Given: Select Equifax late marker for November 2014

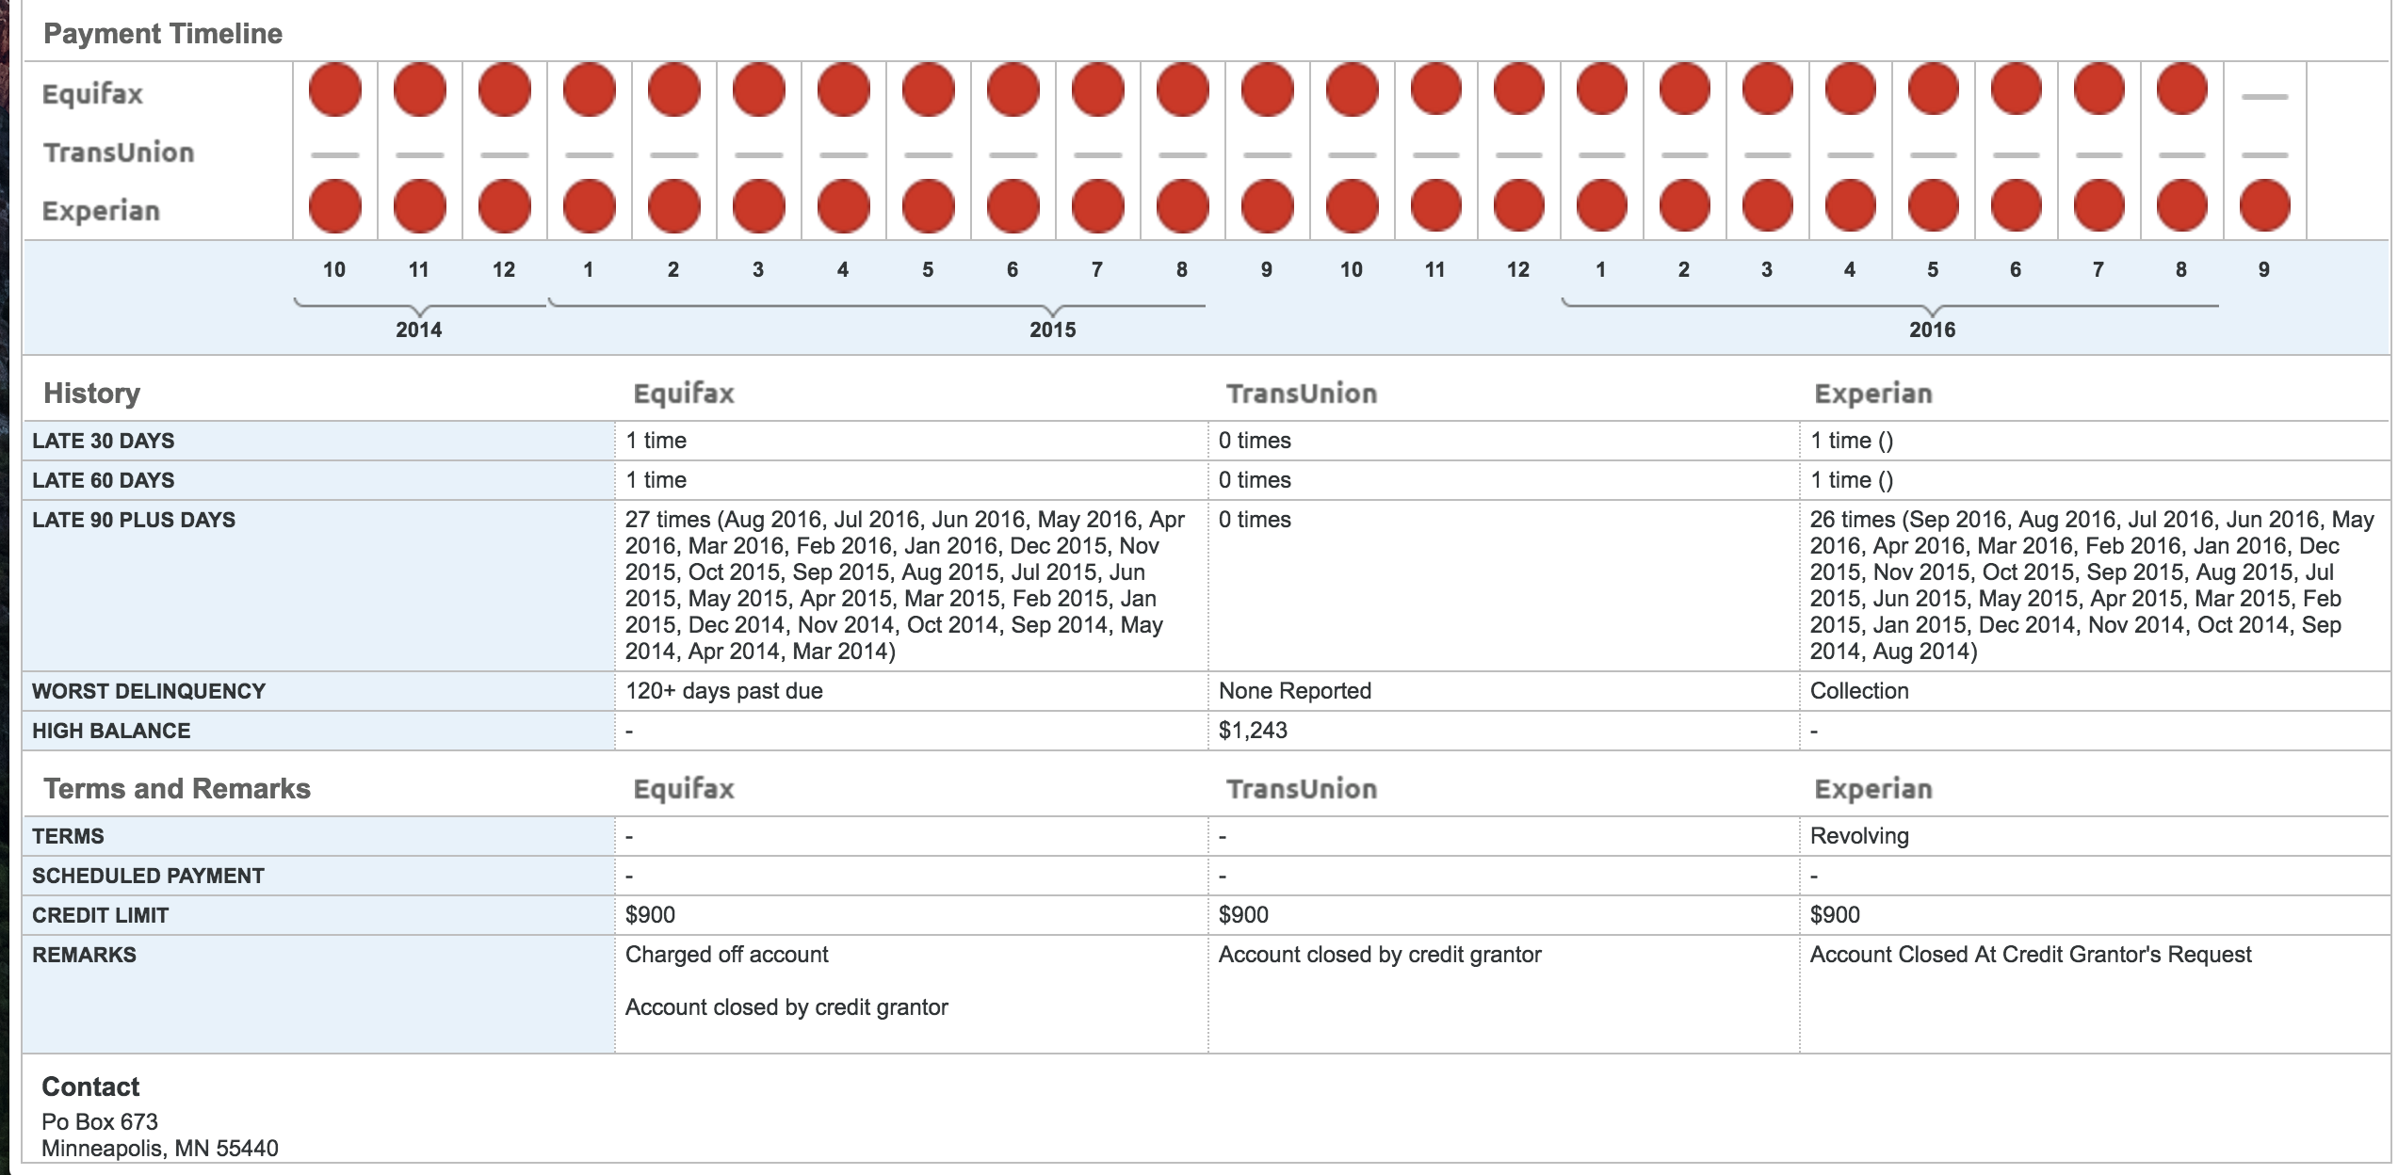Looking at the screenshot, I should tap(419, 89).
